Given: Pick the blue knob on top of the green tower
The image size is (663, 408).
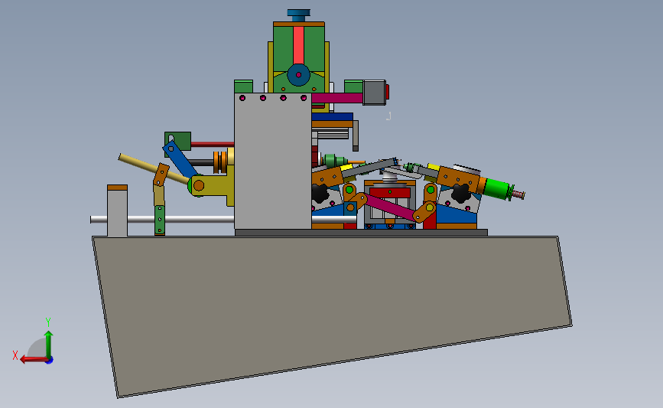Looking at the screenshot, I should click(x=298, y=15).
